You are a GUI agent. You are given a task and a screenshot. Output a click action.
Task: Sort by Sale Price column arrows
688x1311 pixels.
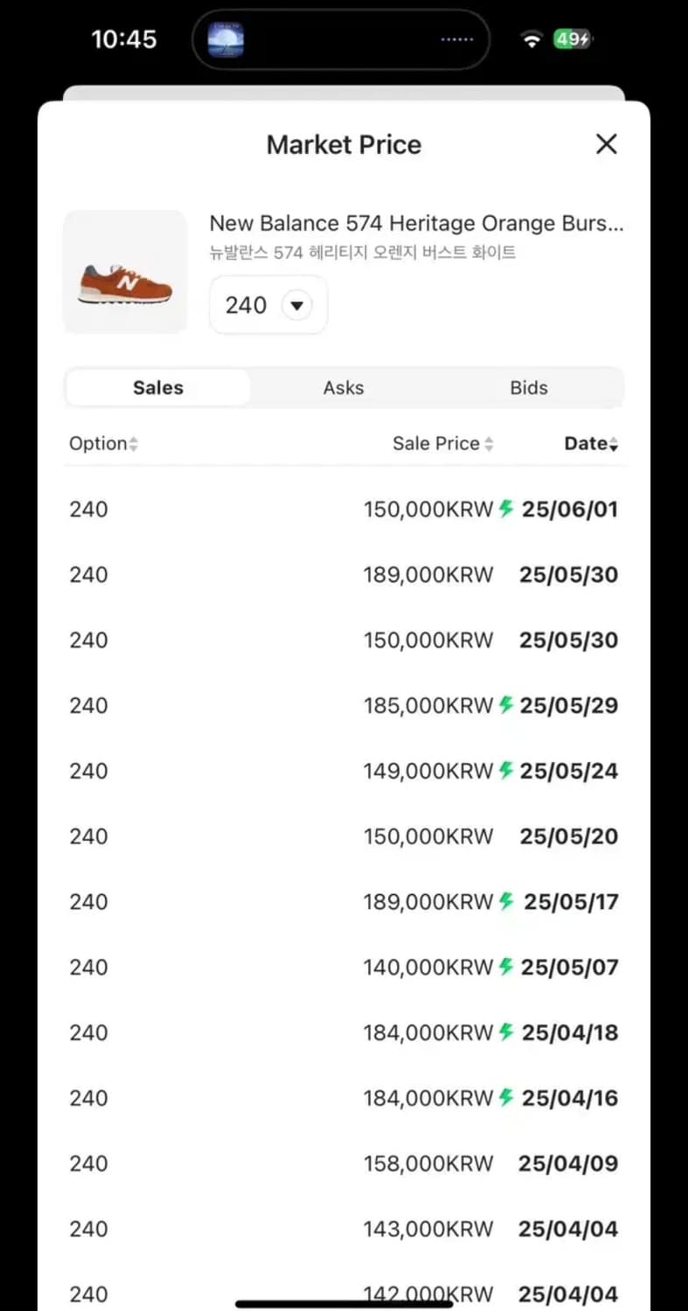click(x=489, y=444)
